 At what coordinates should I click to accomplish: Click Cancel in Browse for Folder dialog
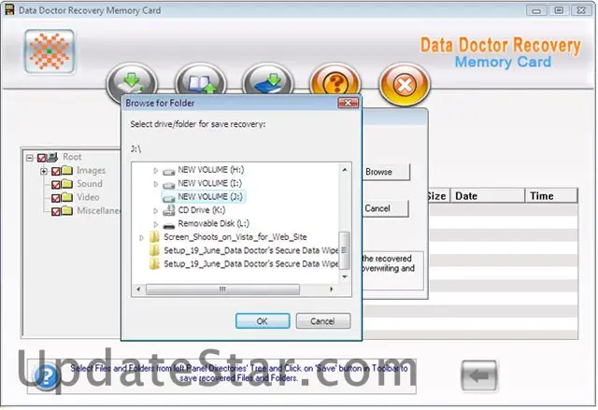pos(322,321)
